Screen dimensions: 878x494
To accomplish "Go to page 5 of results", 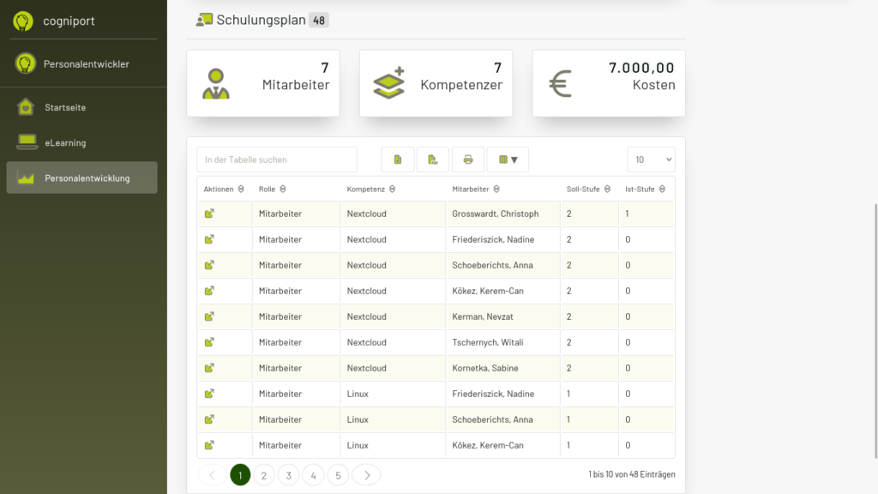I will [338, 475].
